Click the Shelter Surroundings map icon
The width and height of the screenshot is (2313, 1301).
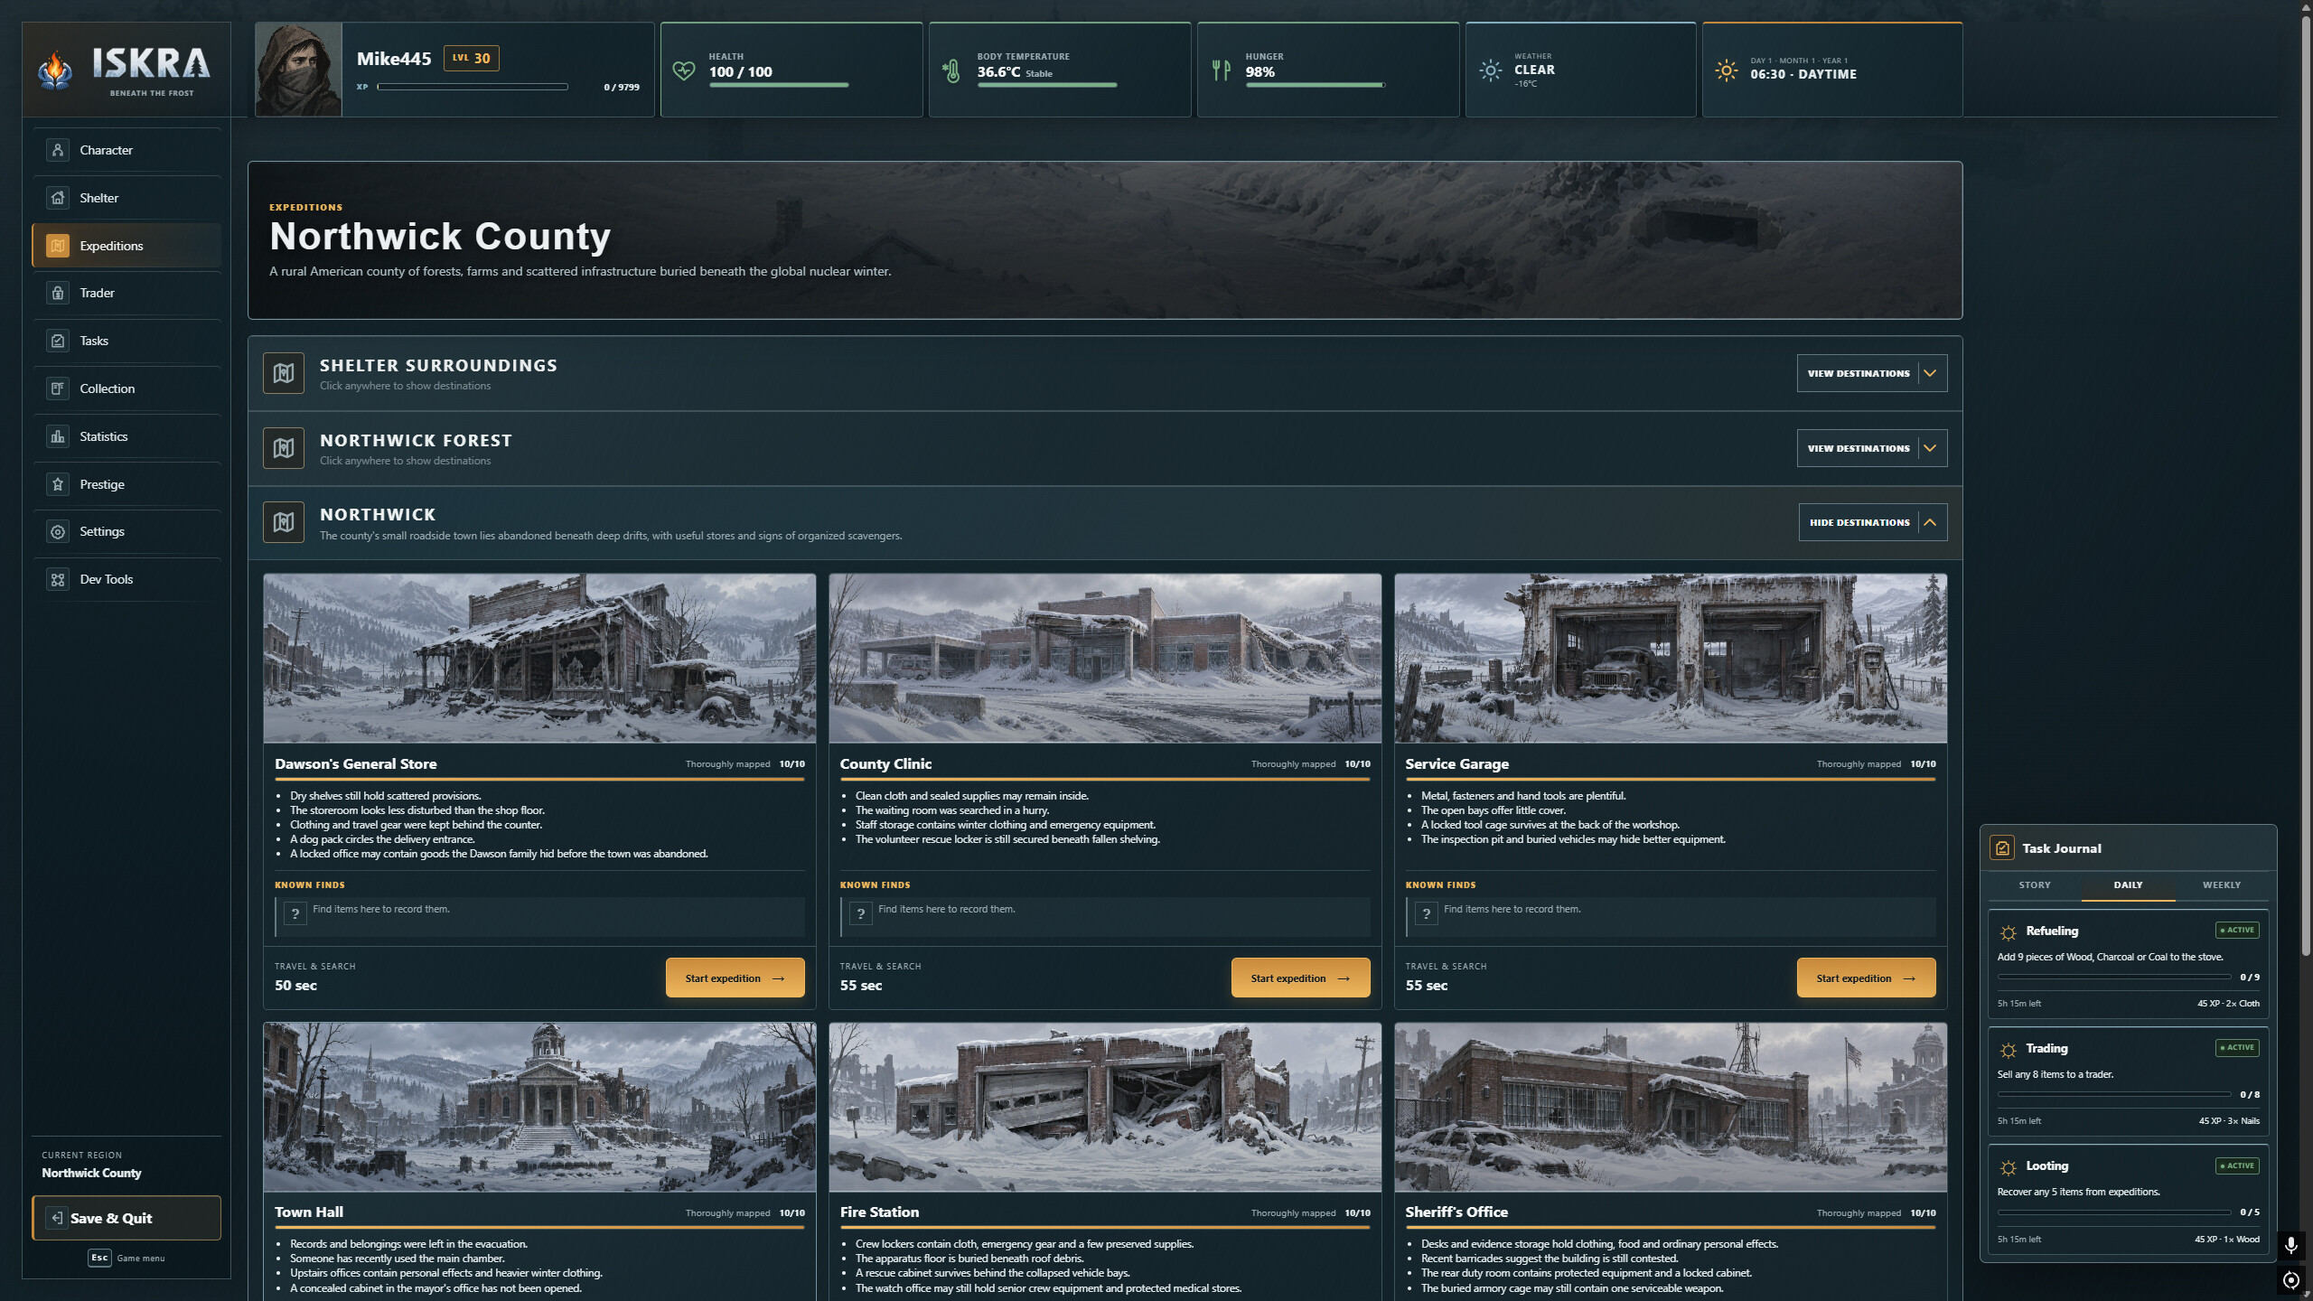tap(284, 373)
